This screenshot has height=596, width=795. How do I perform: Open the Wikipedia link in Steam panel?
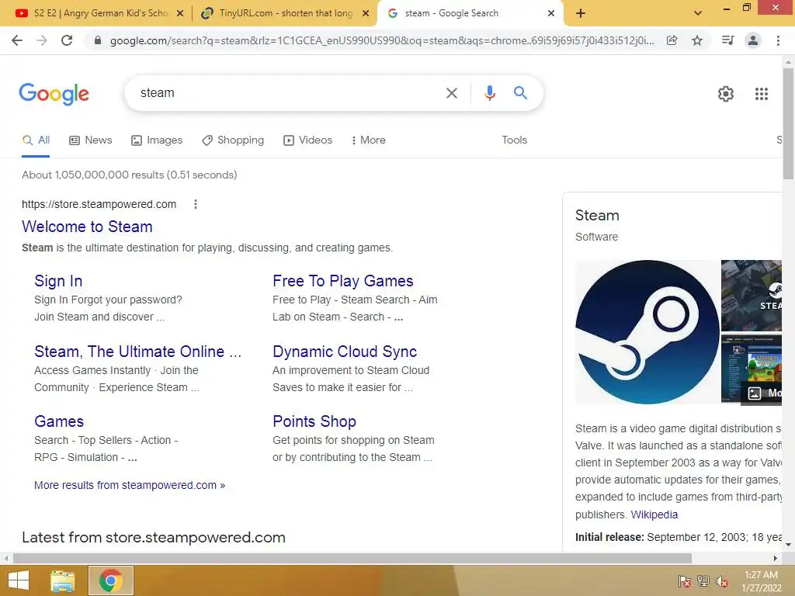(654, 515)
